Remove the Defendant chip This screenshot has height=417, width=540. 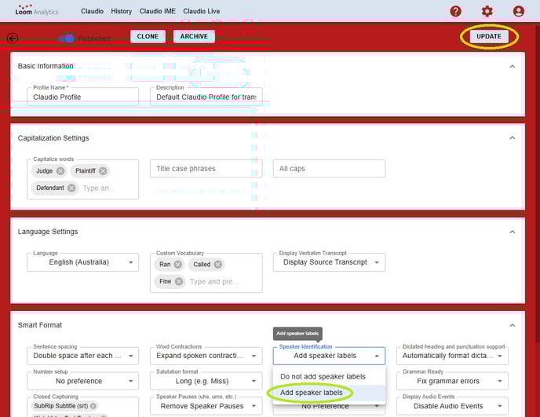coord(71,188)
